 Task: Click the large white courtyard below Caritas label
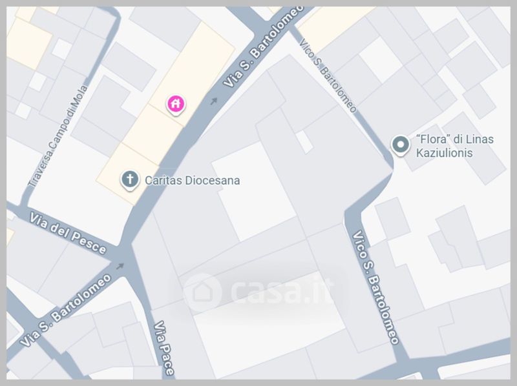coord(253,192)
